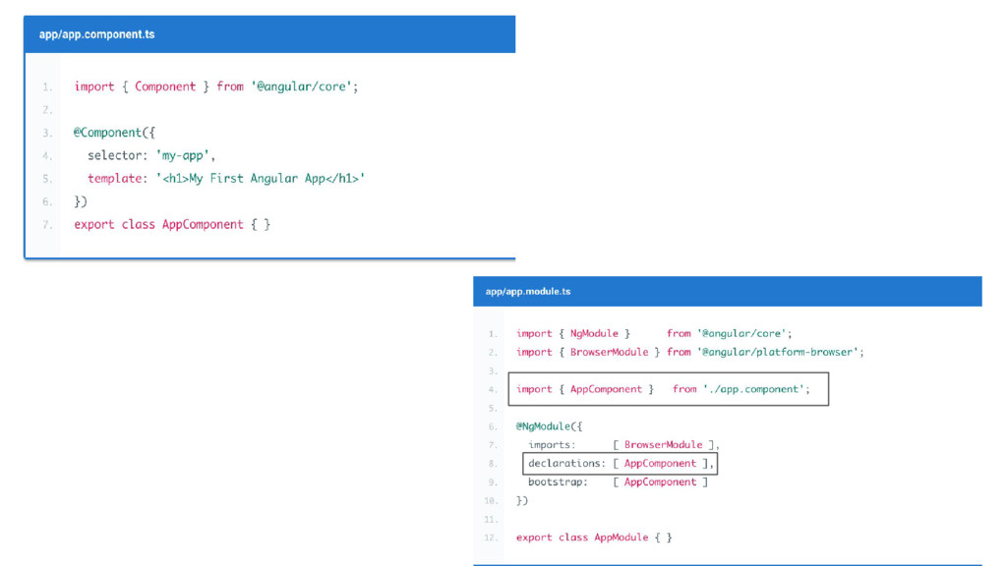
Task: Click 'AppComponent' on the declarations line
Action: (x=660, y=464)
